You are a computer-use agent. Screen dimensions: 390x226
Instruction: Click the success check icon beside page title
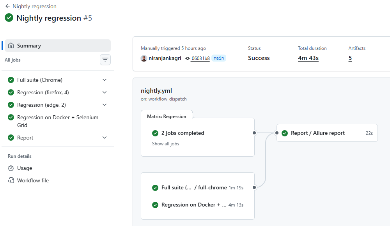(9, 18)
